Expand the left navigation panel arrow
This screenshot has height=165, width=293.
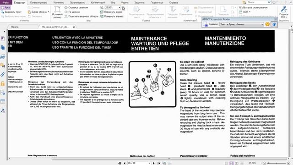4,32
